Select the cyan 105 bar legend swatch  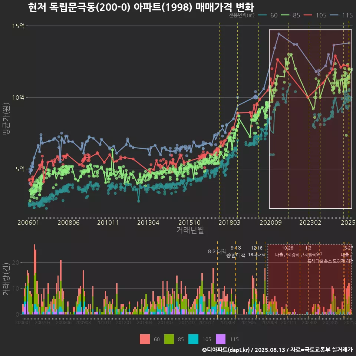point(193,339)
